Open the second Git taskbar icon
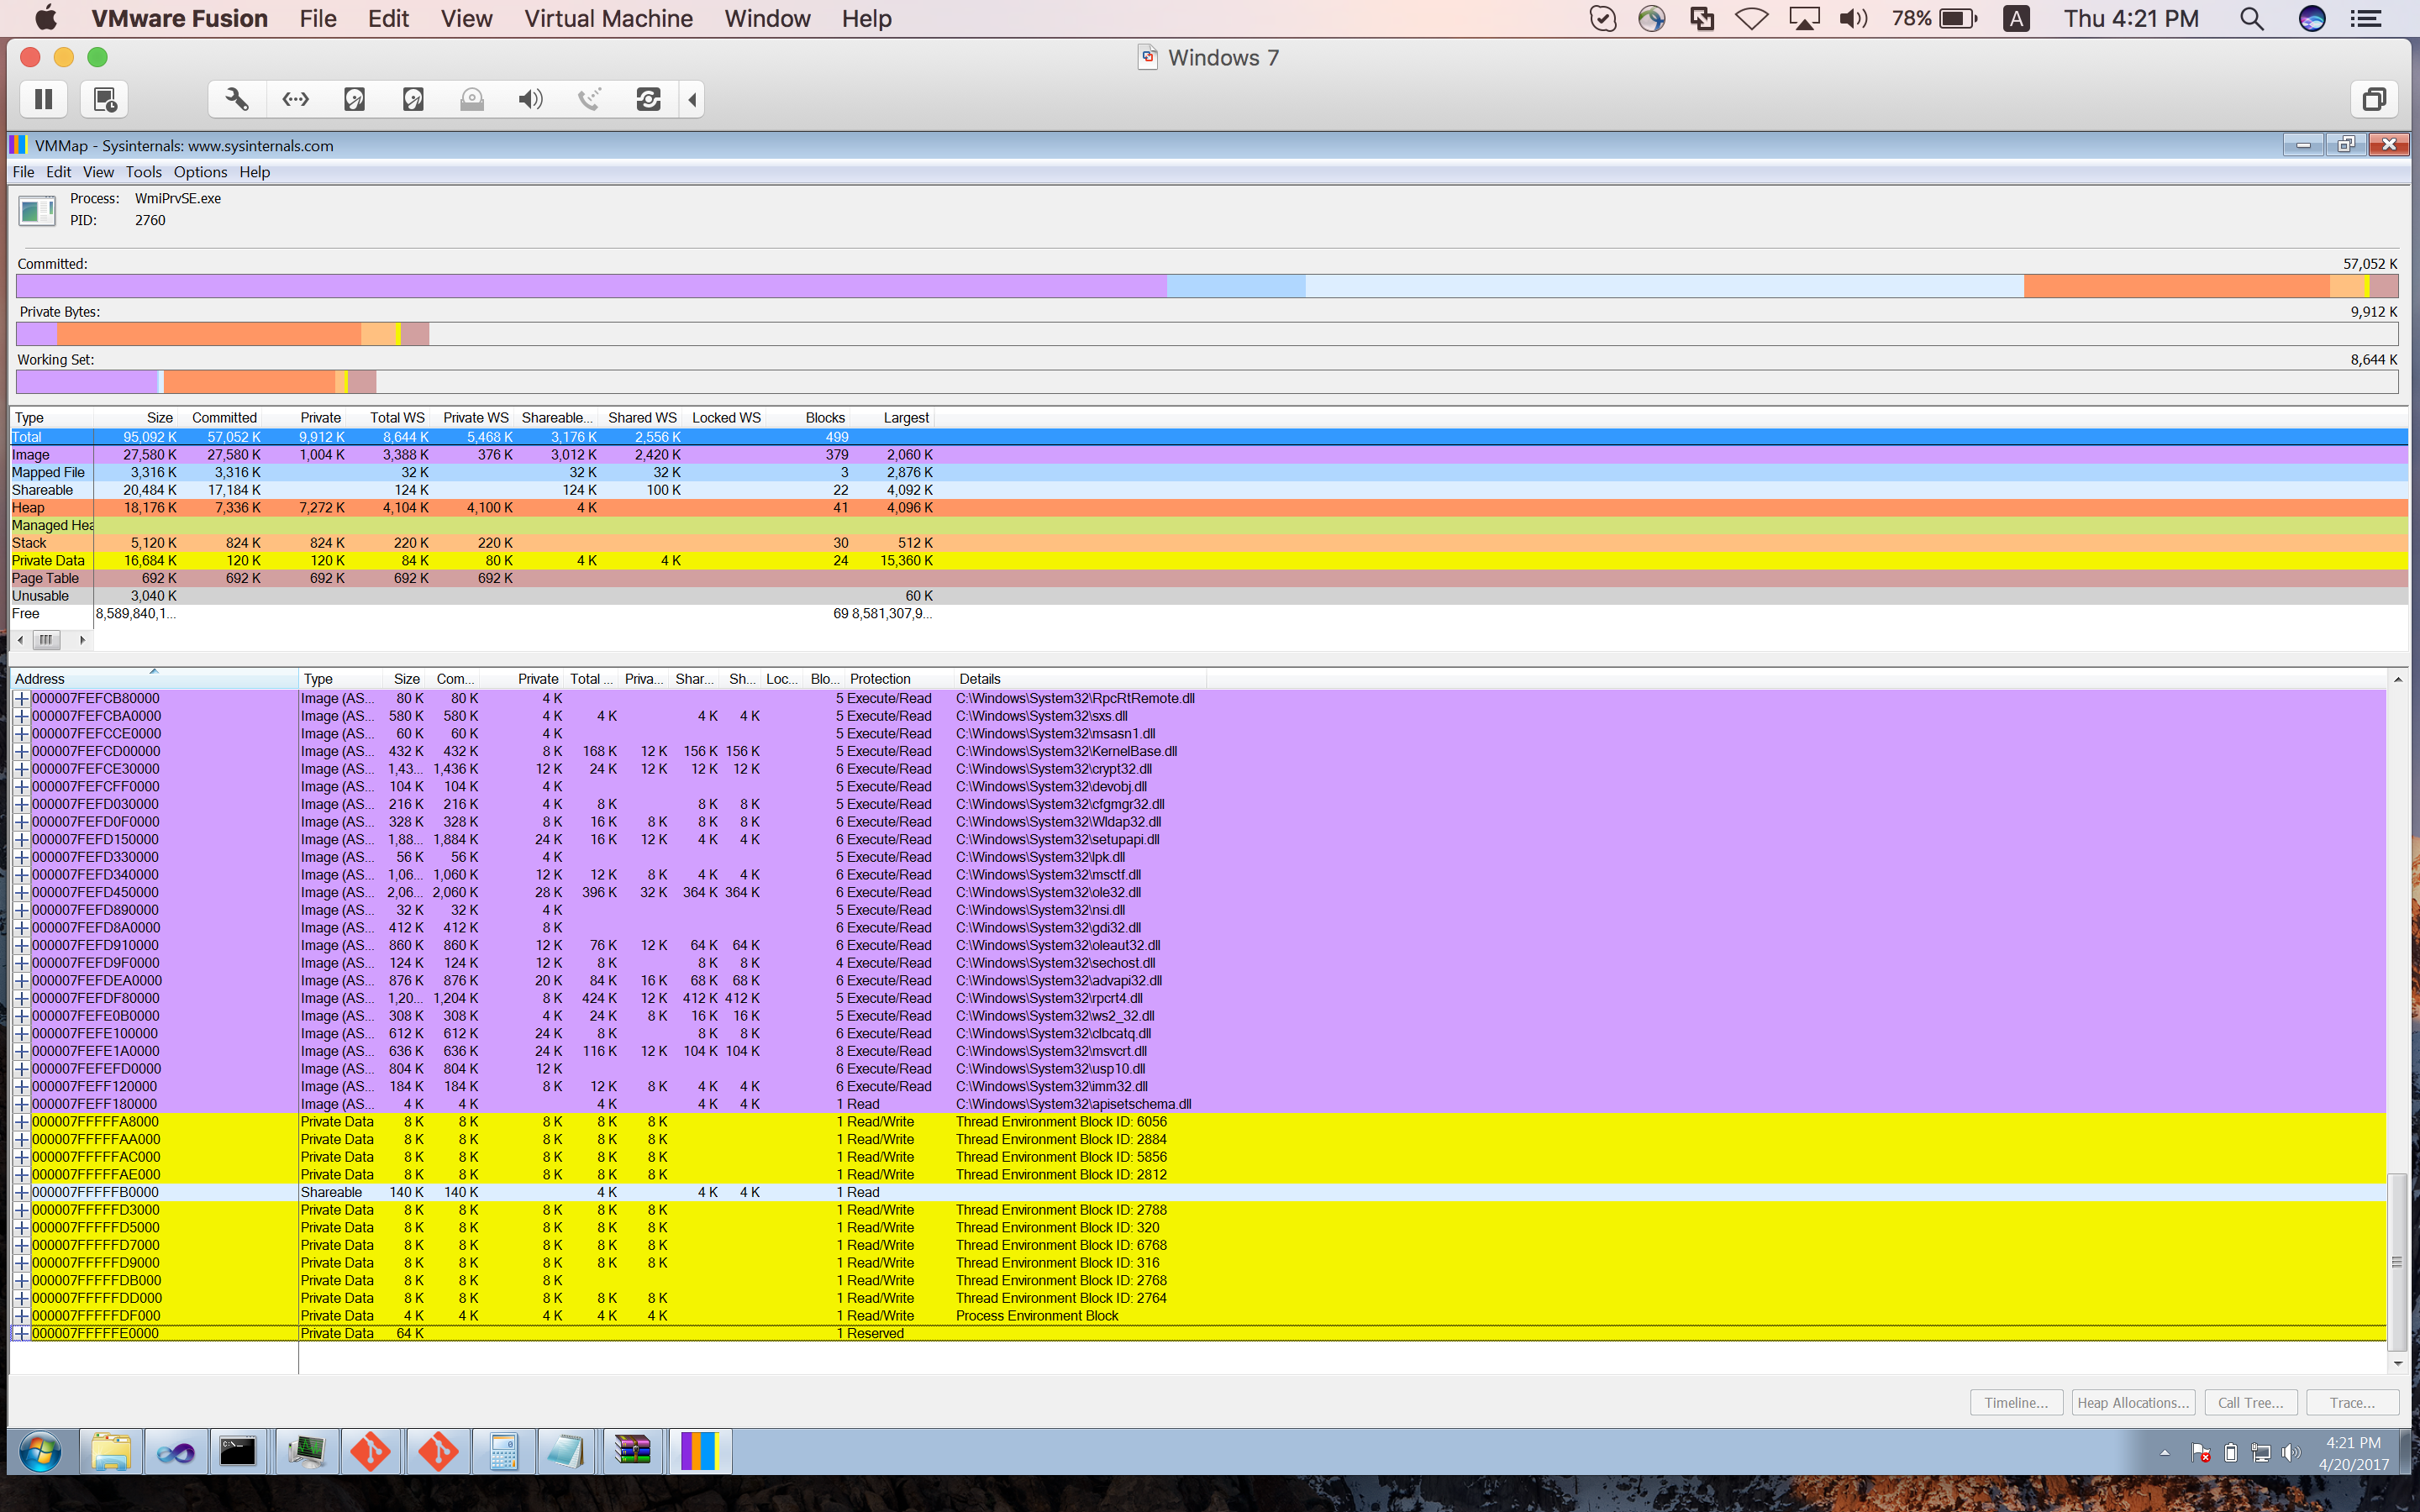2420x1512 pixels. [x=437, y=1451]
